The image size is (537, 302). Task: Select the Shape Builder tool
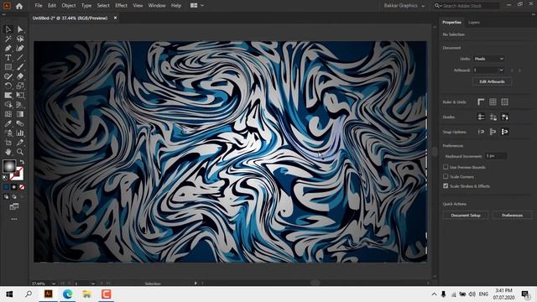pyautogui.click(x=8, y=105)
